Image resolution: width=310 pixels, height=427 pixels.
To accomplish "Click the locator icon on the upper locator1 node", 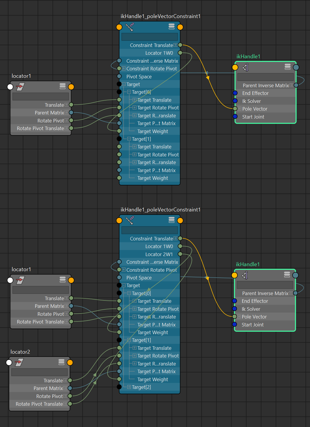I will coord(20,87).
